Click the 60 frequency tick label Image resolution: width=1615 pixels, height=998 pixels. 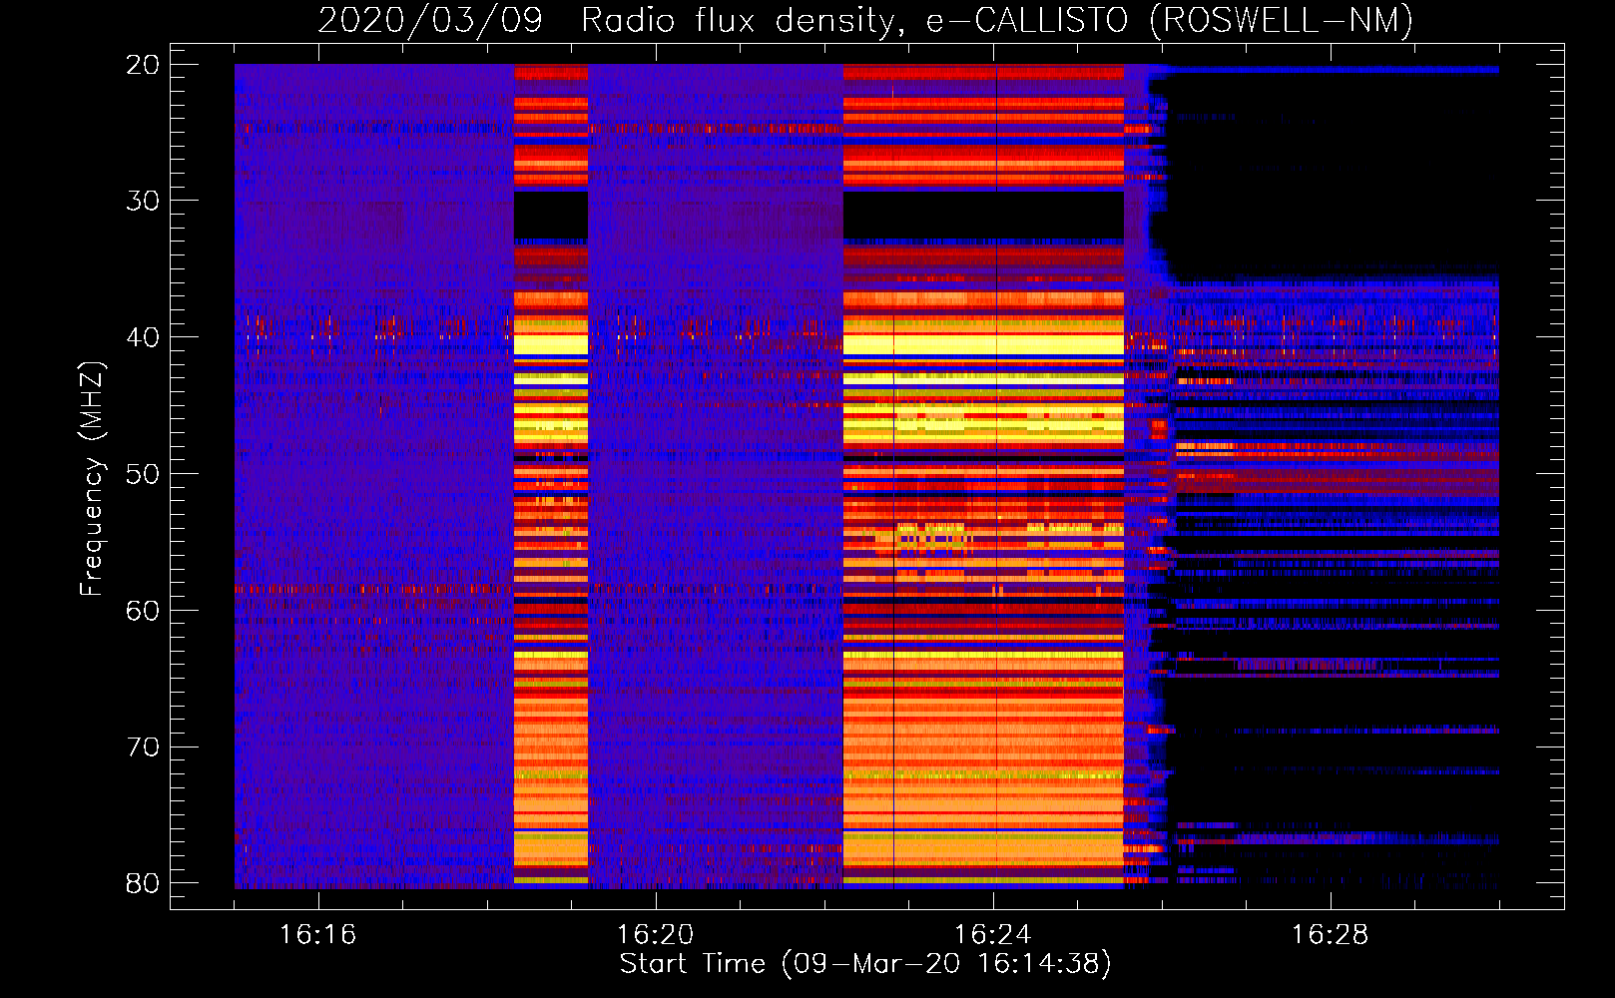143,611
